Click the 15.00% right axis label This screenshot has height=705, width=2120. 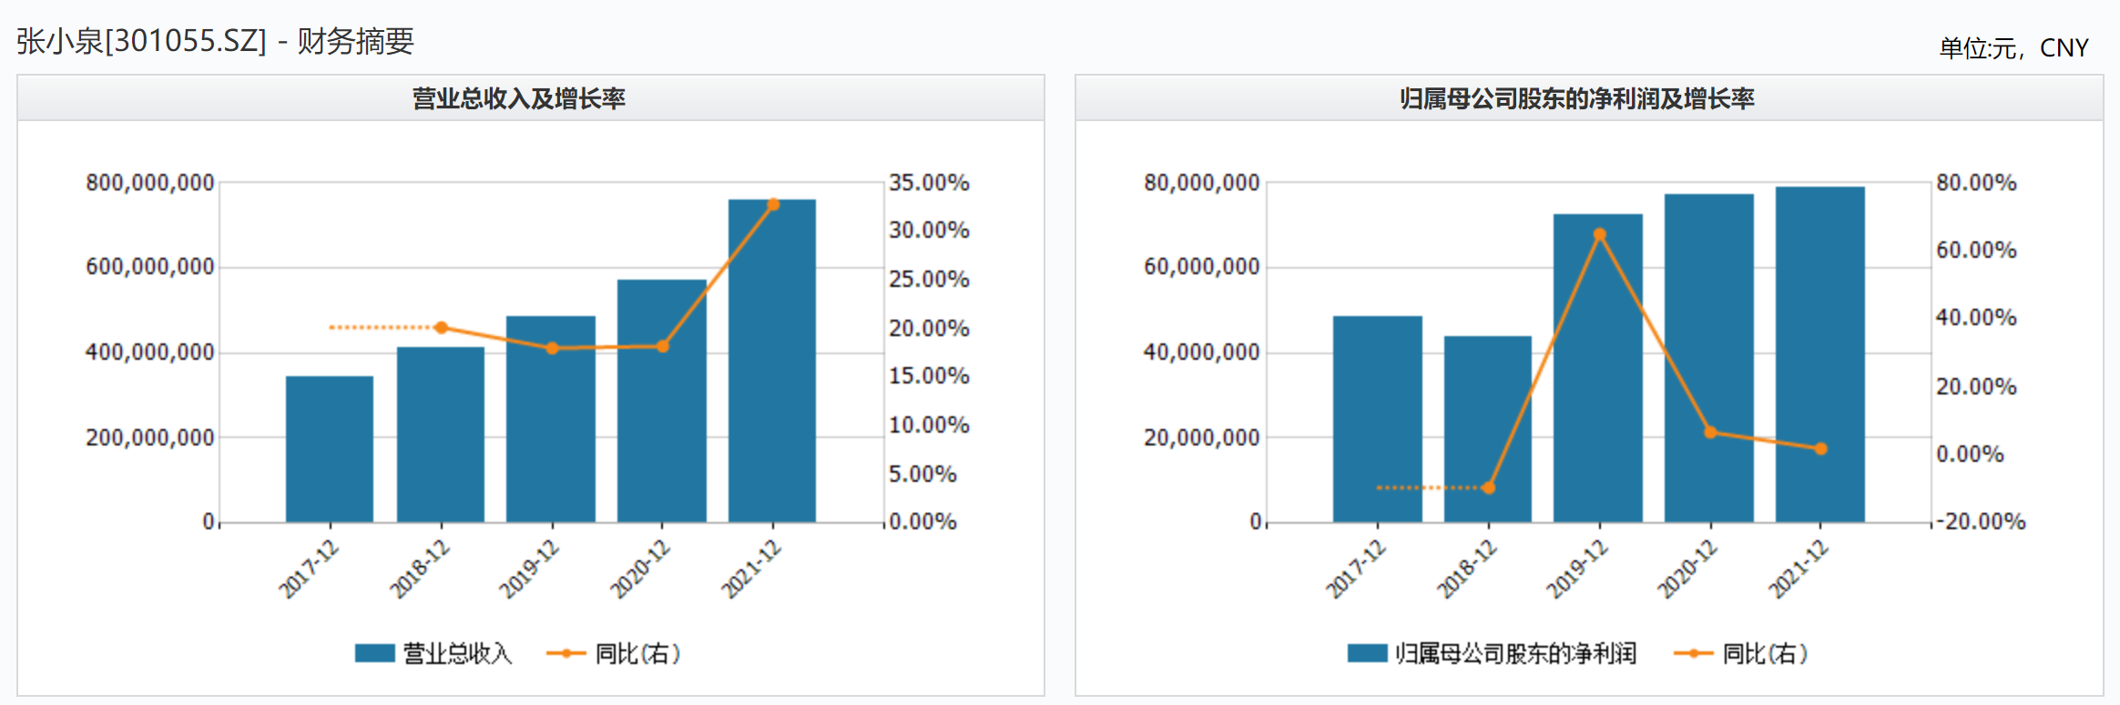click(x=929, y=376)
